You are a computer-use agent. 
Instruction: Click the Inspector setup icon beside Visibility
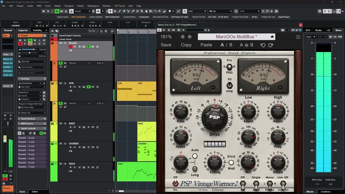click(46, 30)
